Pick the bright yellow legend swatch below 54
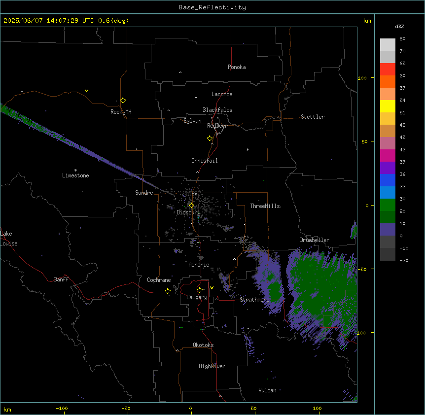This screenshot has width=425, height=415. pyautogui.click(x=388, y=106)
